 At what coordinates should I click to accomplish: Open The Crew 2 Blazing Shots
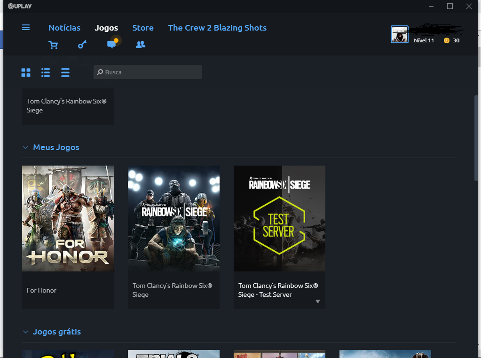tap(217, 28)
